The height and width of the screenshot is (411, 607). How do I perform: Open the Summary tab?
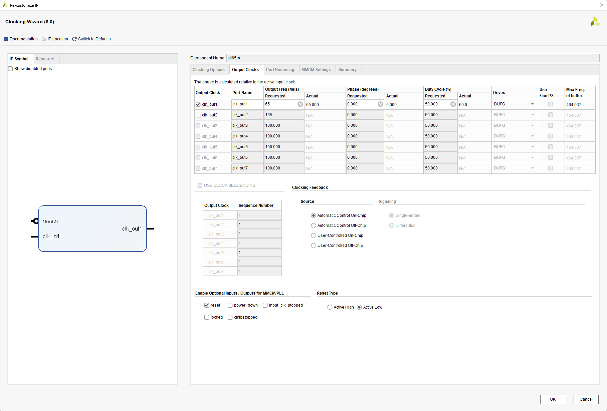tap(348, 70)
